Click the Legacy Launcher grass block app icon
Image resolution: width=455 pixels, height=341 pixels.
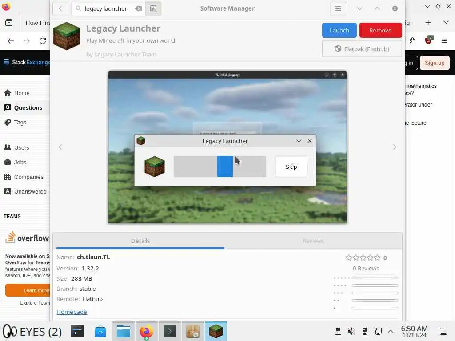tap(67, 36)
